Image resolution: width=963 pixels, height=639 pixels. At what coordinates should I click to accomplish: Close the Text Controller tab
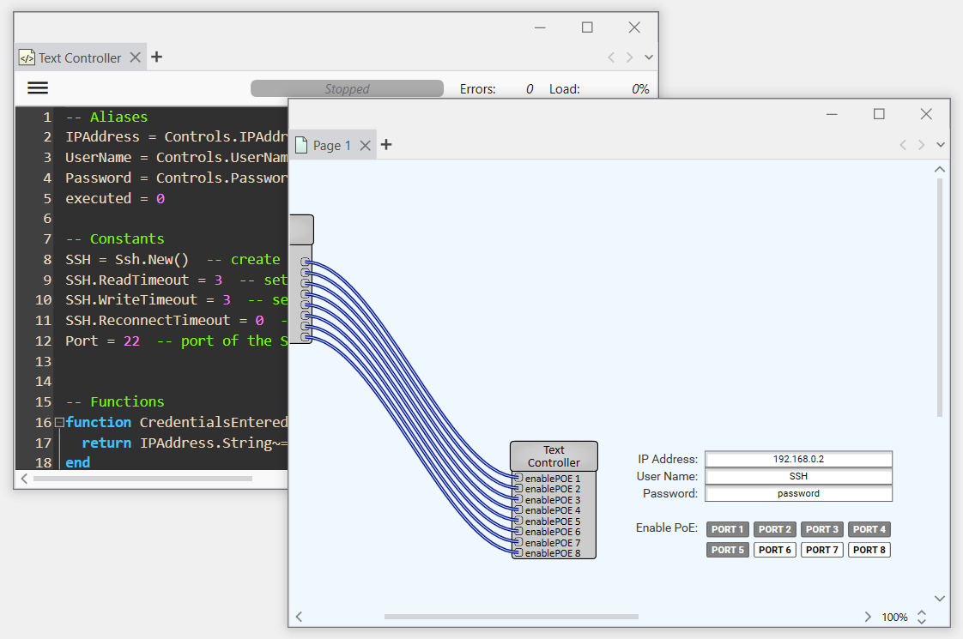135,57
